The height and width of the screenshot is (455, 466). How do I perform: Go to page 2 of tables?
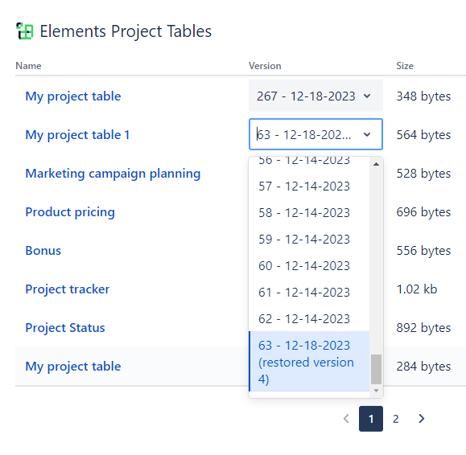pos(395,419)
